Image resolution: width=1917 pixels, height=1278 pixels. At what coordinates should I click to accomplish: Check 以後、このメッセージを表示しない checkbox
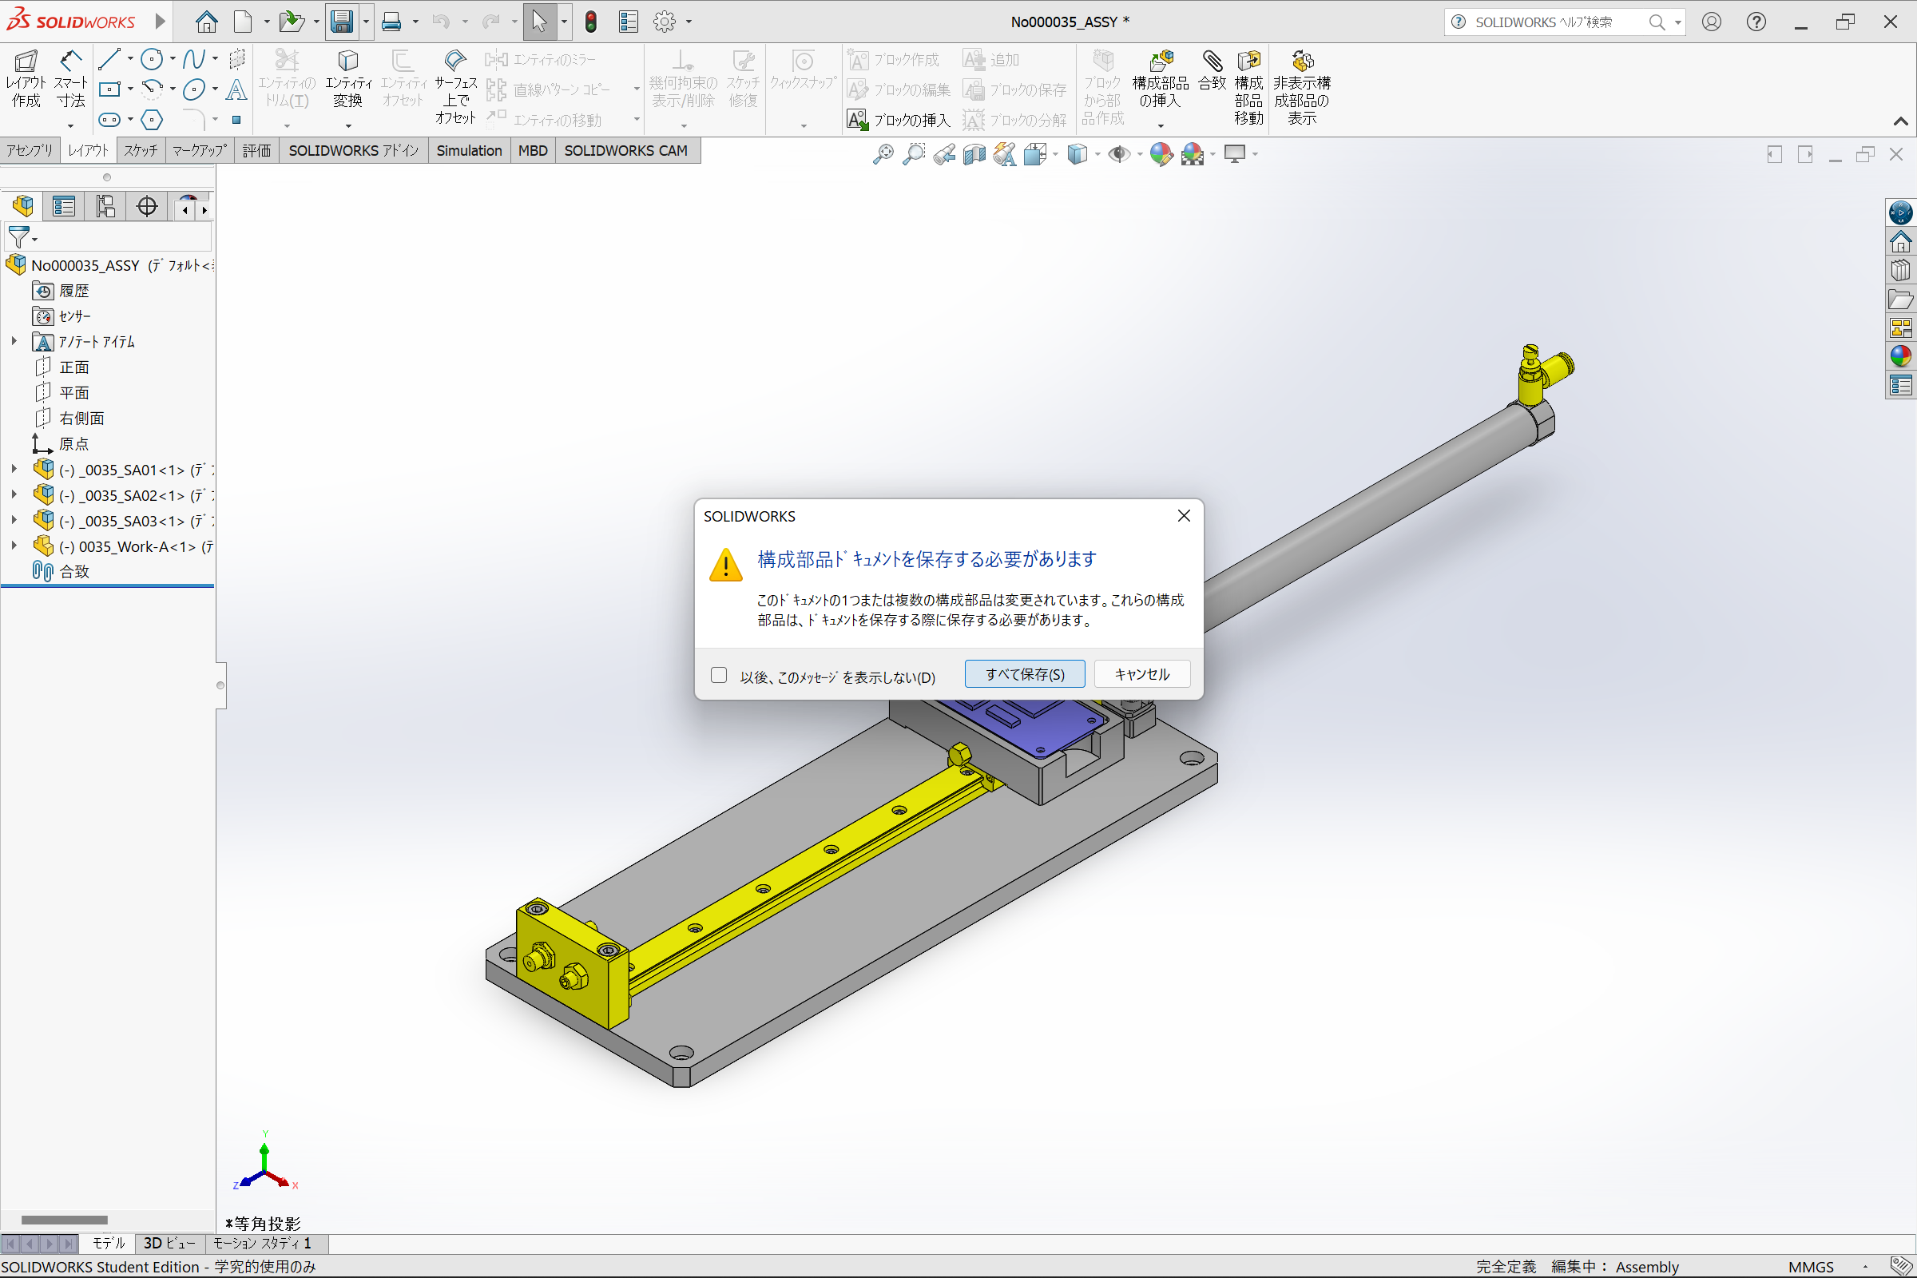pos(718,675)
